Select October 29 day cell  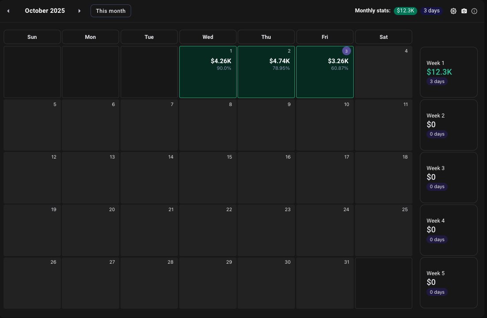(x=208, y=283)
